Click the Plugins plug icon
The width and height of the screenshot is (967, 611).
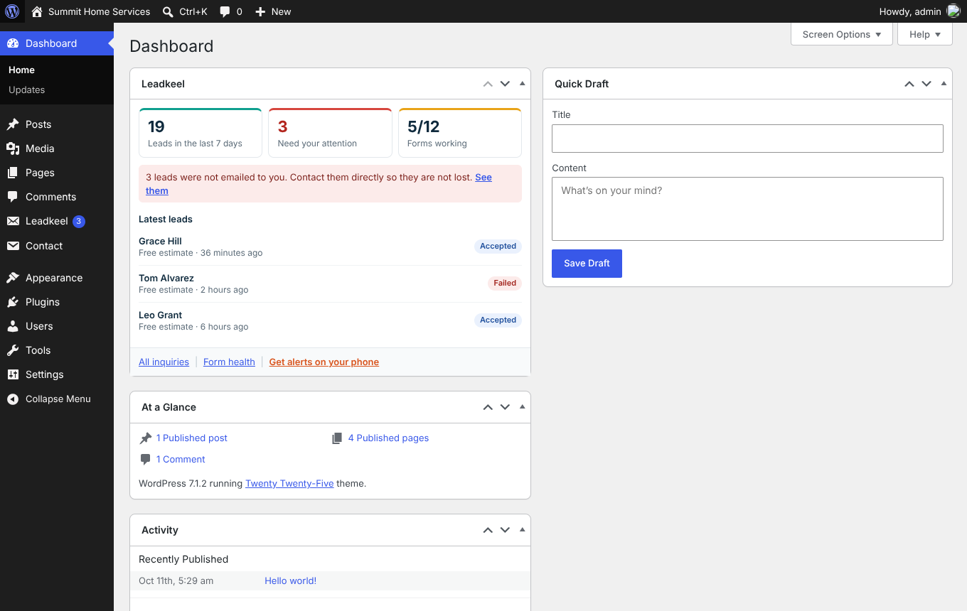click(13, 302)
